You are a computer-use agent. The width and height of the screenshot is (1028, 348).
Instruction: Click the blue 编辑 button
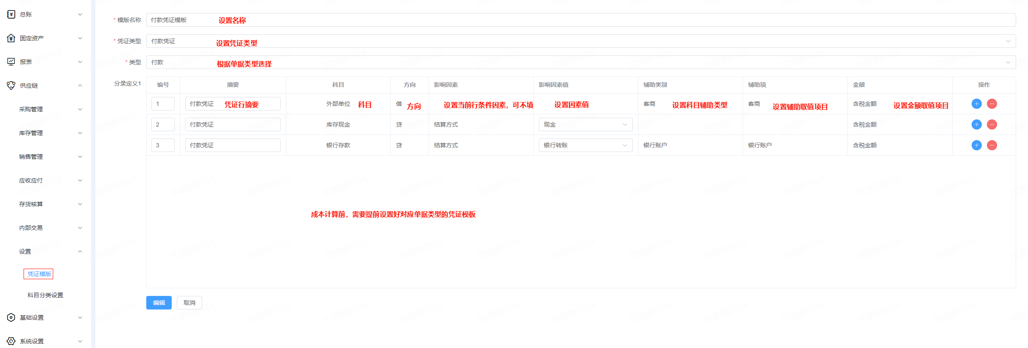(159, 303)
